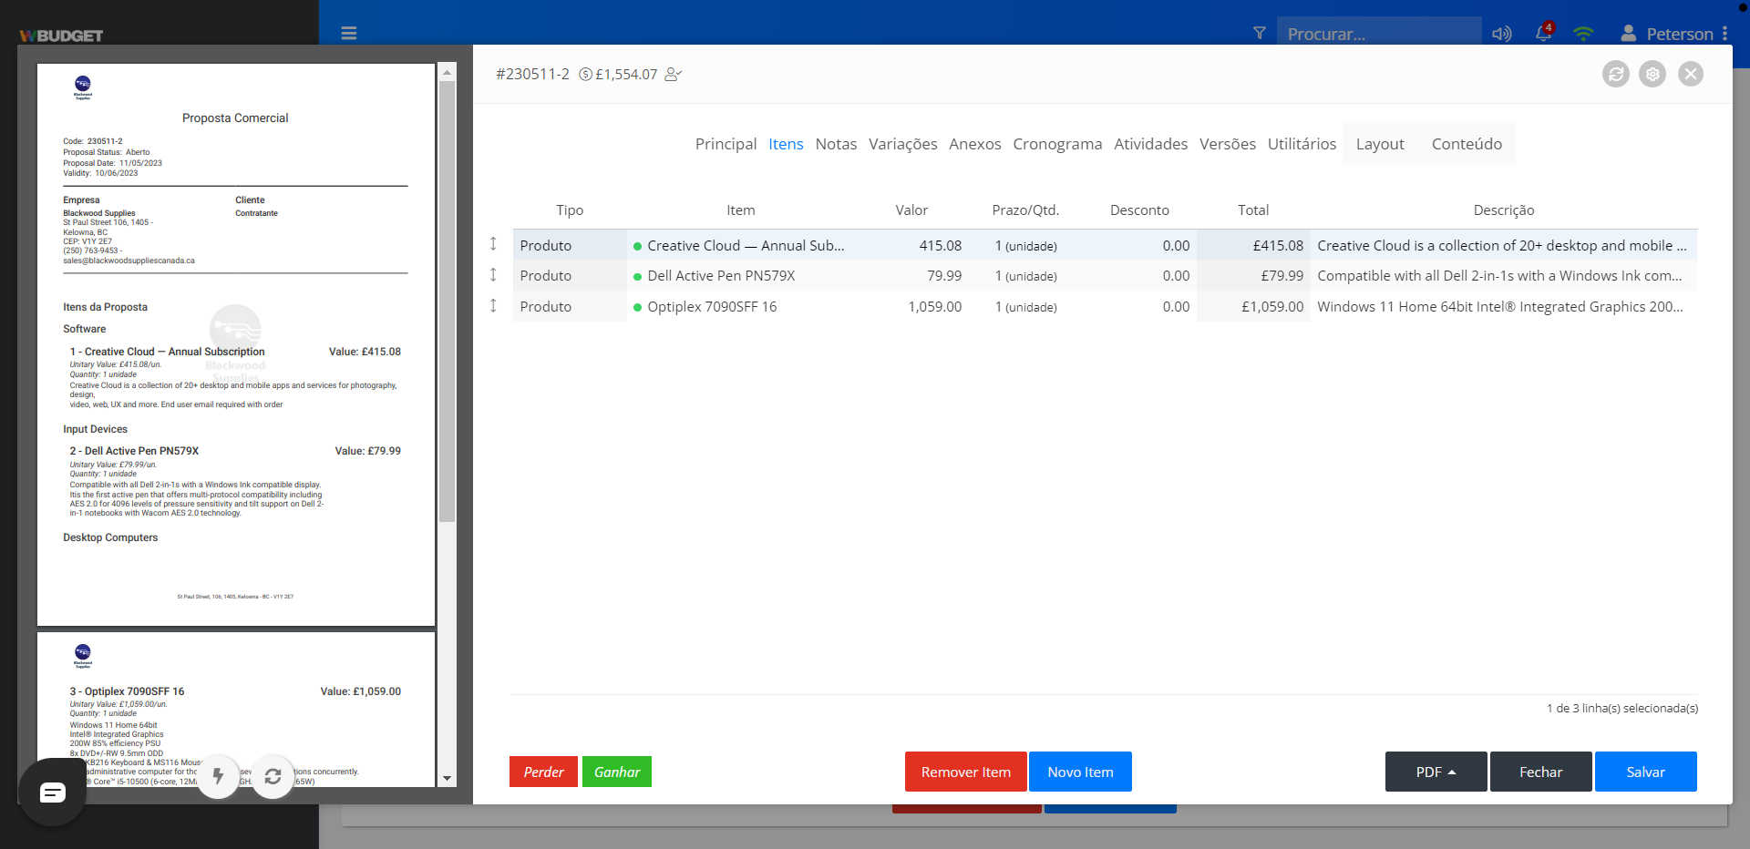1750x849 pixels.
Task: Sort by the Item column header
Action: point(740,210)
